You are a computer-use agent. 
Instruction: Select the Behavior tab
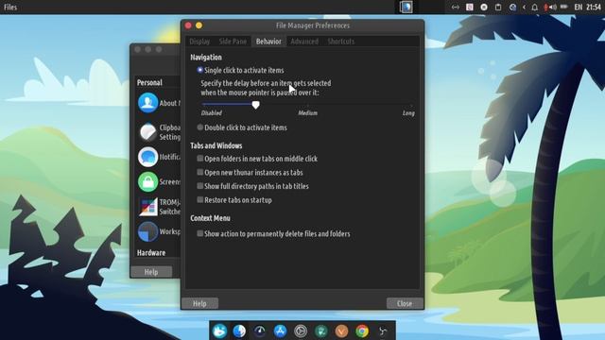click(268, 42)
